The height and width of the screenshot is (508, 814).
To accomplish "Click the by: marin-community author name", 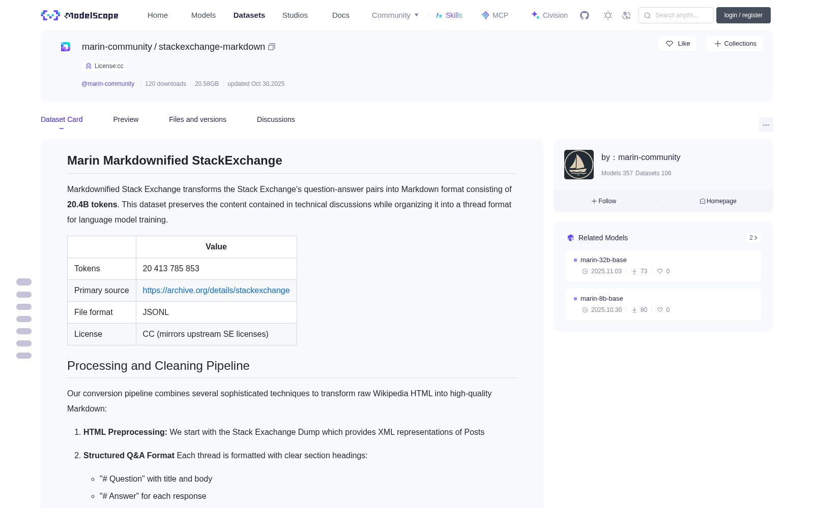I will tap(641, 157).
